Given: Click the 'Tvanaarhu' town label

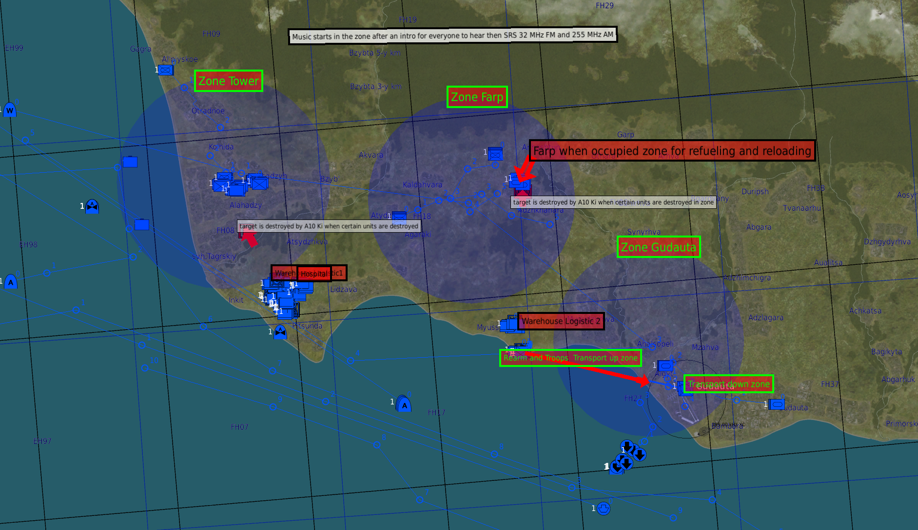Looking at the screenshot, I should tap(802, 208).
